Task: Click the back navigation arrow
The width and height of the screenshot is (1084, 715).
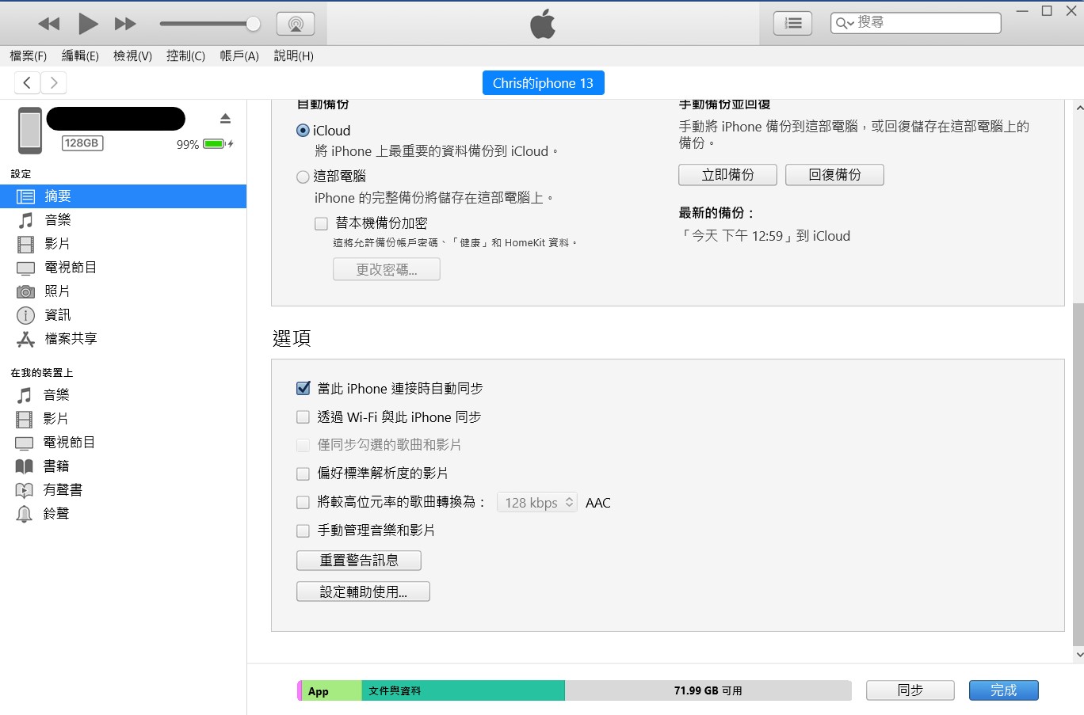Action: pos(27,82)
